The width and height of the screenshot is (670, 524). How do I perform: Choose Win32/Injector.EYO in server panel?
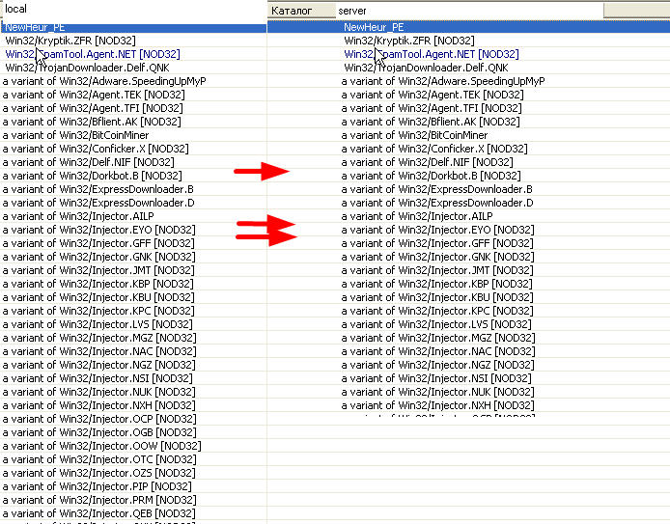tap(437, 231)
